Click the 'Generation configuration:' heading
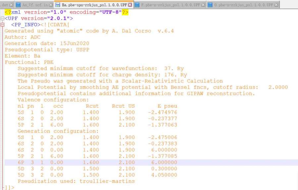The width and height of the screenshot is (298, 190). (x=58, y=131)
